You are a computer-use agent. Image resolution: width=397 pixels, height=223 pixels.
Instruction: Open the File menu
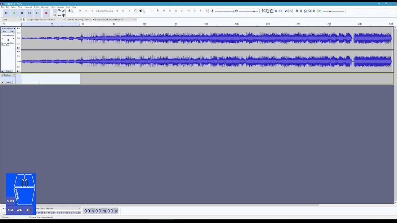pyautogui.click(x=2, y=7)
